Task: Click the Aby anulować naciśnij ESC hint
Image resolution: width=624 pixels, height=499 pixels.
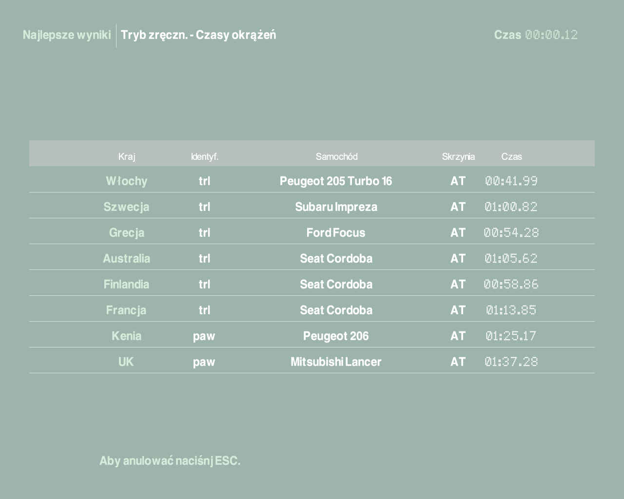Action: [170, 461]
